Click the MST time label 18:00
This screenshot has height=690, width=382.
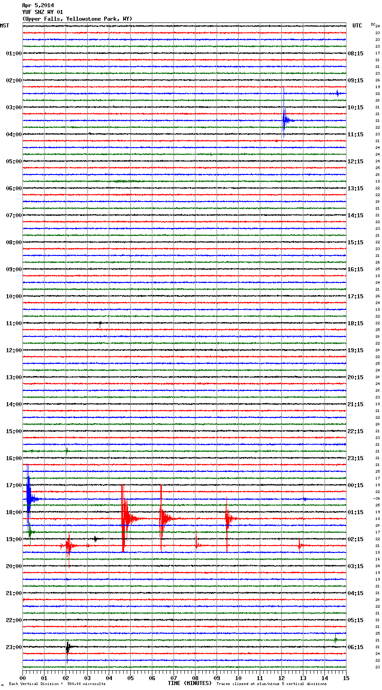pyautogui.click(x=13, y=512)
